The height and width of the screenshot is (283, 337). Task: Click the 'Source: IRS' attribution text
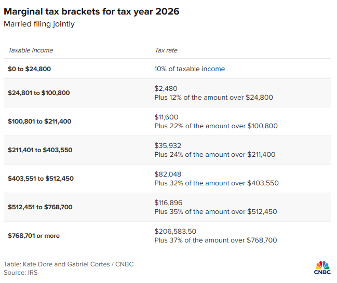click(x=22, y=273)
